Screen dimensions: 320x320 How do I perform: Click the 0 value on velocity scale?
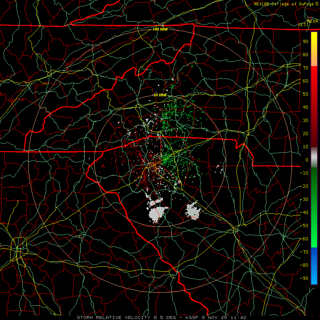coord(306,160)
